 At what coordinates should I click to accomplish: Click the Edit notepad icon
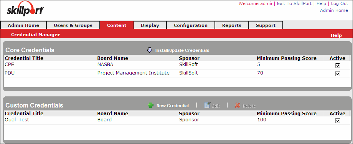click(207, 105)
